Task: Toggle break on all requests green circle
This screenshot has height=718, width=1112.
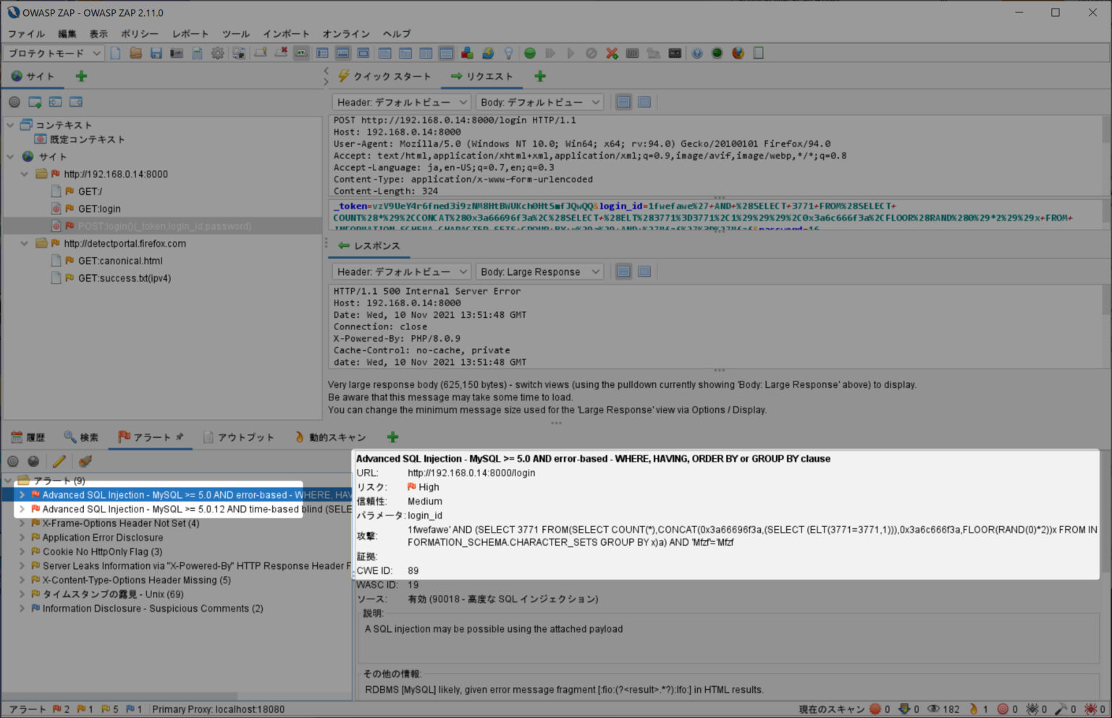Action: tap(528, 52)
